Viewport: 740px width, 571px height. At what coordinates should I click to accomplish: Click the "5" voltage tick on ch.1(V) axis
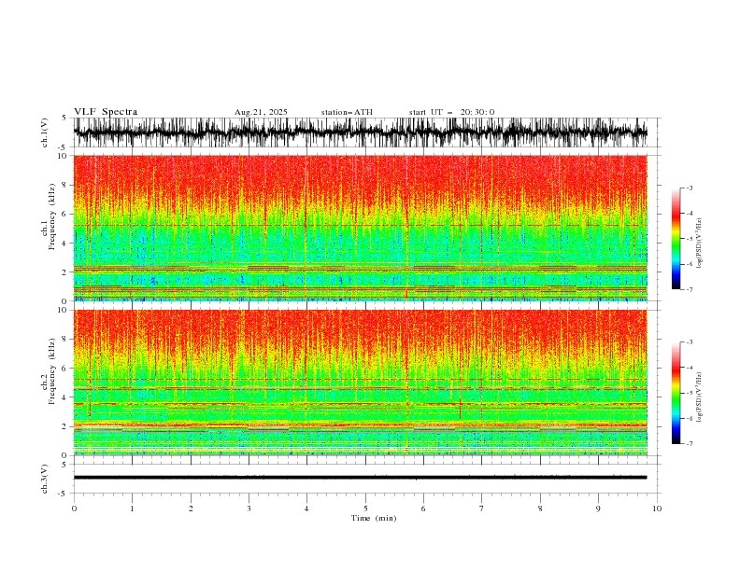tap(64, 118)
